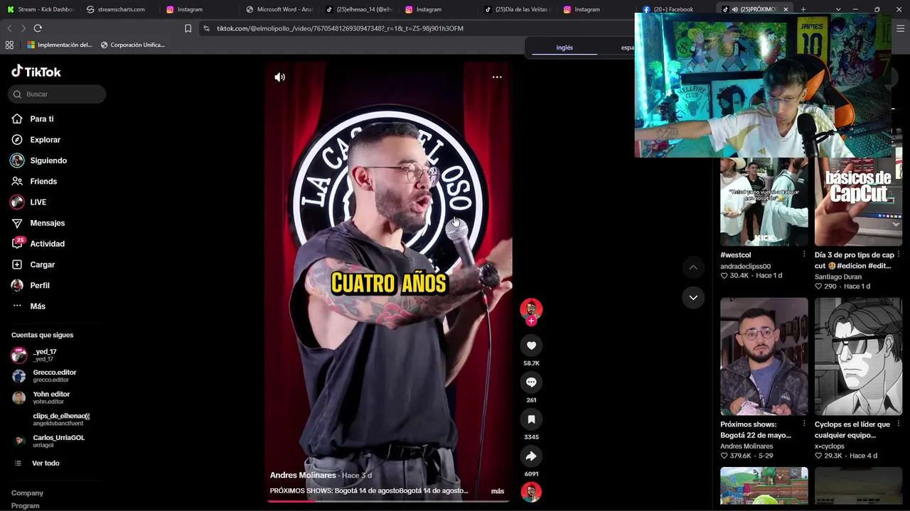Expand the tab search dropdown chevron
910x511 pixels.
(838, 9)
